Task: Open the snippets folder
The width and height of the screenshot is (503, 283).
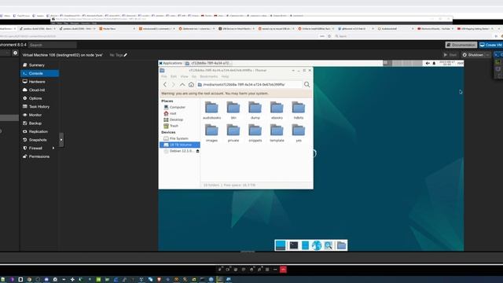Action: tap(255, 133)
